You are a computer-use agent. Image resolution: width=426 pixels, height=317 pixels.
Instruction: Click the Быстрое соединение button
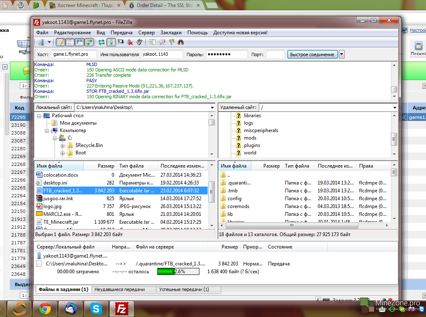click(312, 54)
